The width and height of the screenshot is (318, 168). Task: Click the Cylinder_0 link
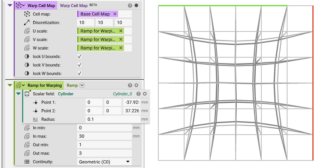[x=123, y=94]
